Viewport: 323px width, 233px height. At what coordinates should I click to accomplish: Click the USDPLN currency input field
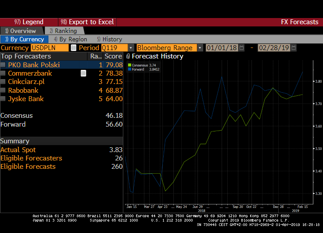coord(49,47)
